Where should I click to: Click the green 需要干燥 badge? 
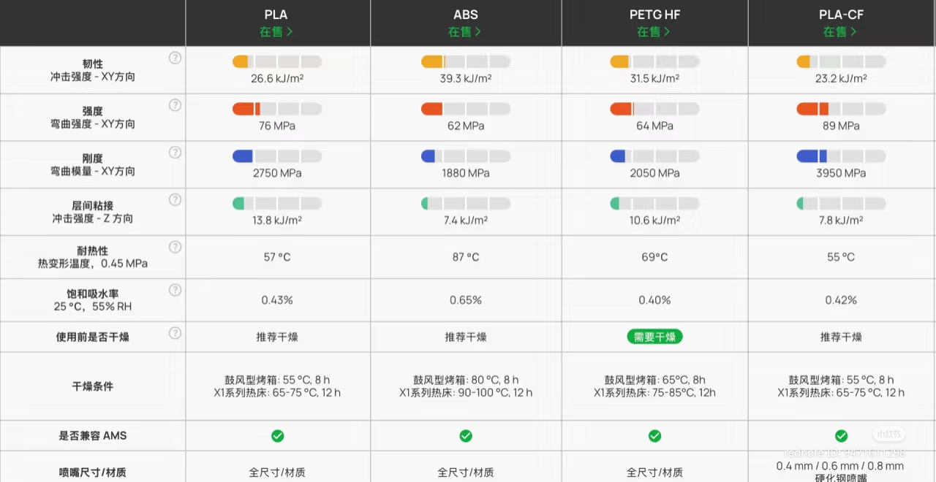[654, 337]
